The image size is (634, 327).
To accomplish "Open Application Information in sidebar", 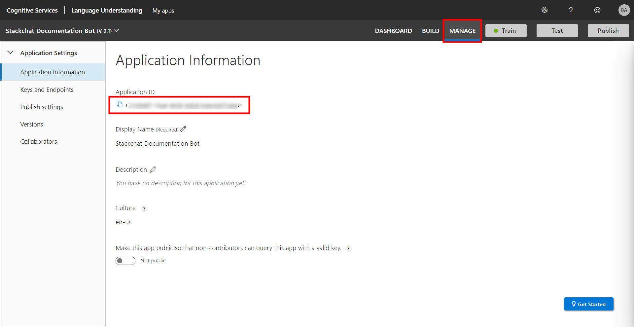I will click(x=53, y=72).
